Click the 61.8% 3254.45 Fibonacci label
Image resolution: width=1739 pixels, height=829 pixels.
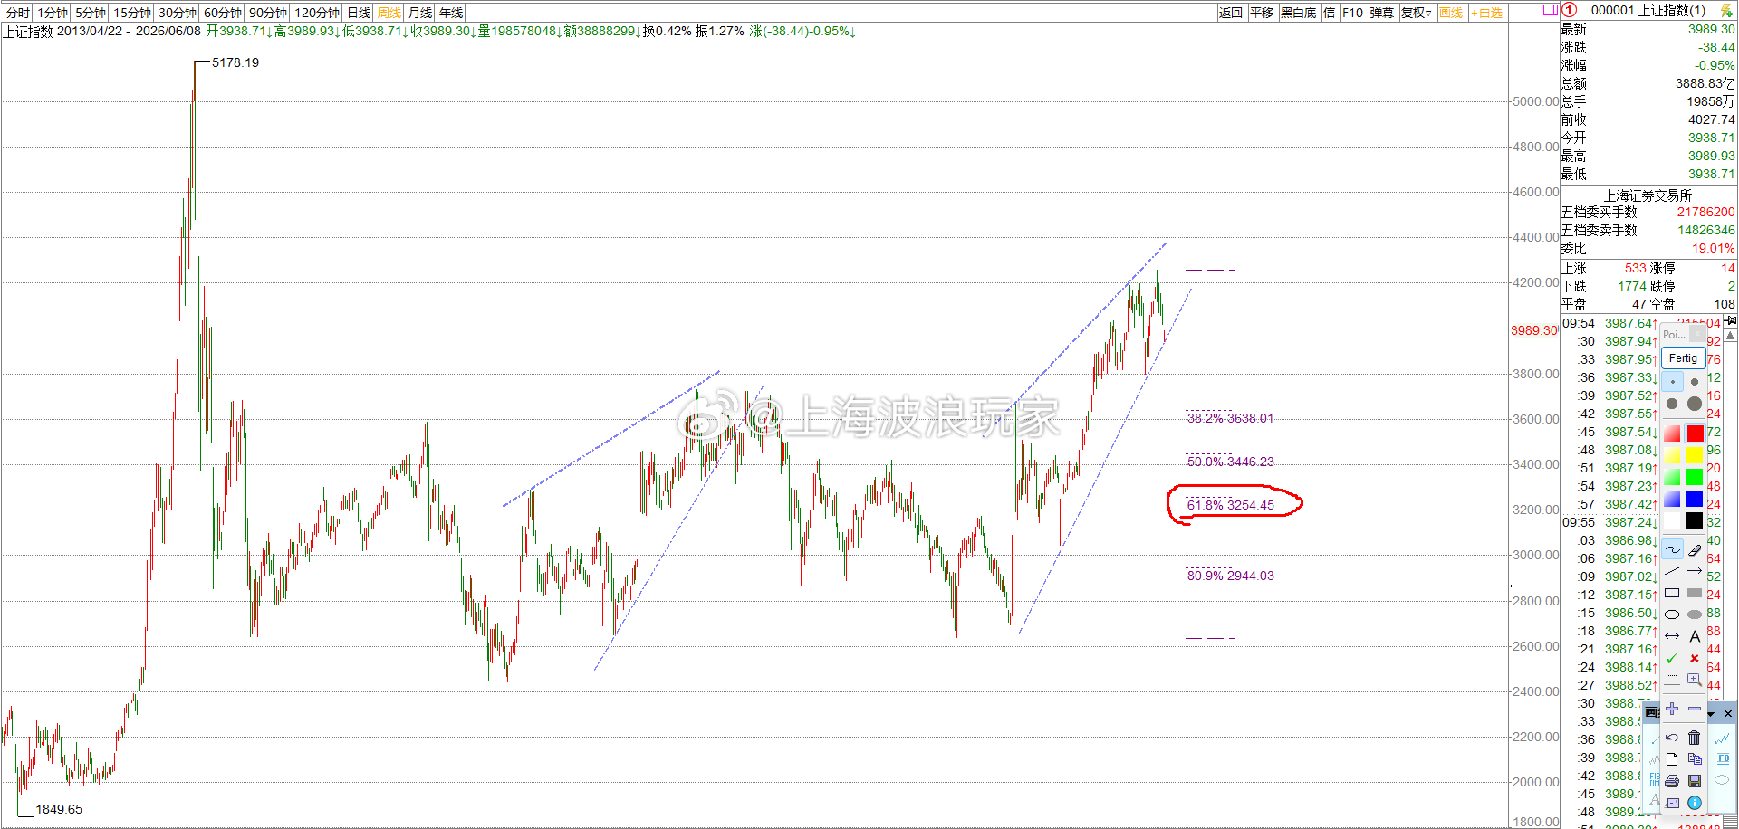(x=1230, y=505)
